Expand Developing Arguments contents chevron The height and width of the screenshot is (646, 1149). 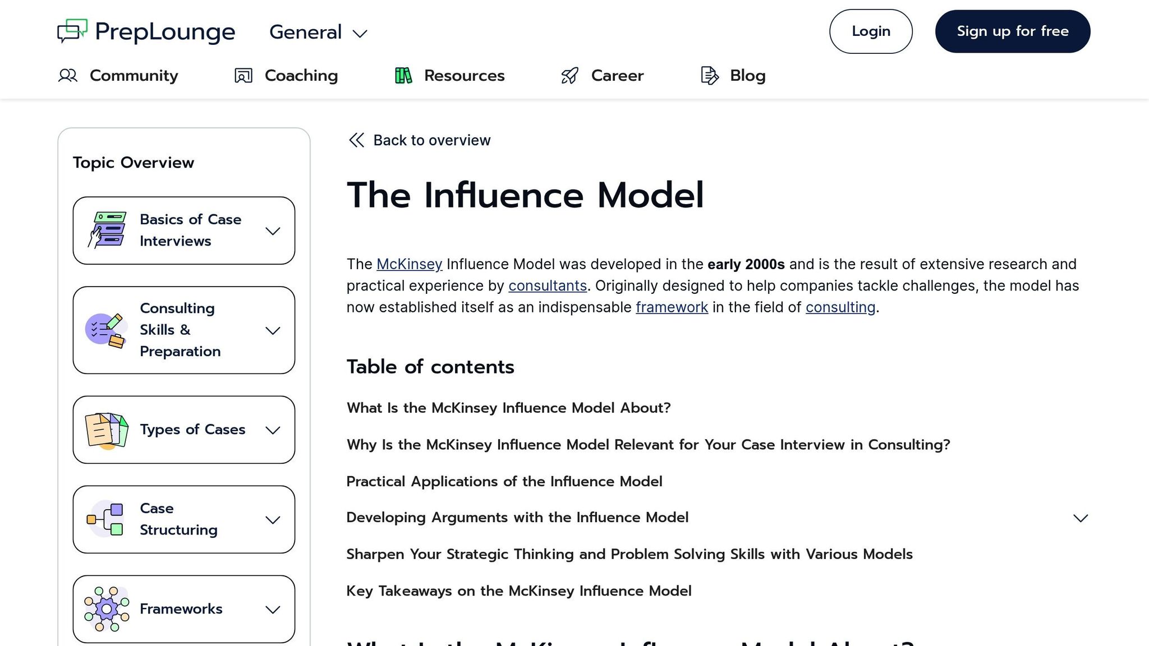1081,518
